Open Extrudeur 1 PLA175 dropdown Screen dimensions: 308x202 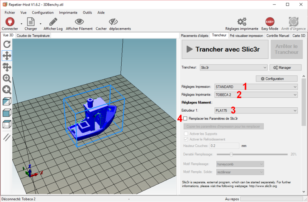(256, 110)
